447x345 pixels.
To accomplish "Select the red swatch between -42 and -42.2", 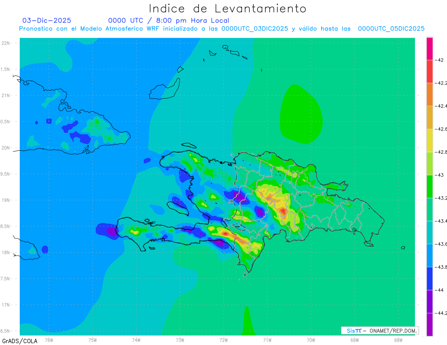I will [429, 71].
